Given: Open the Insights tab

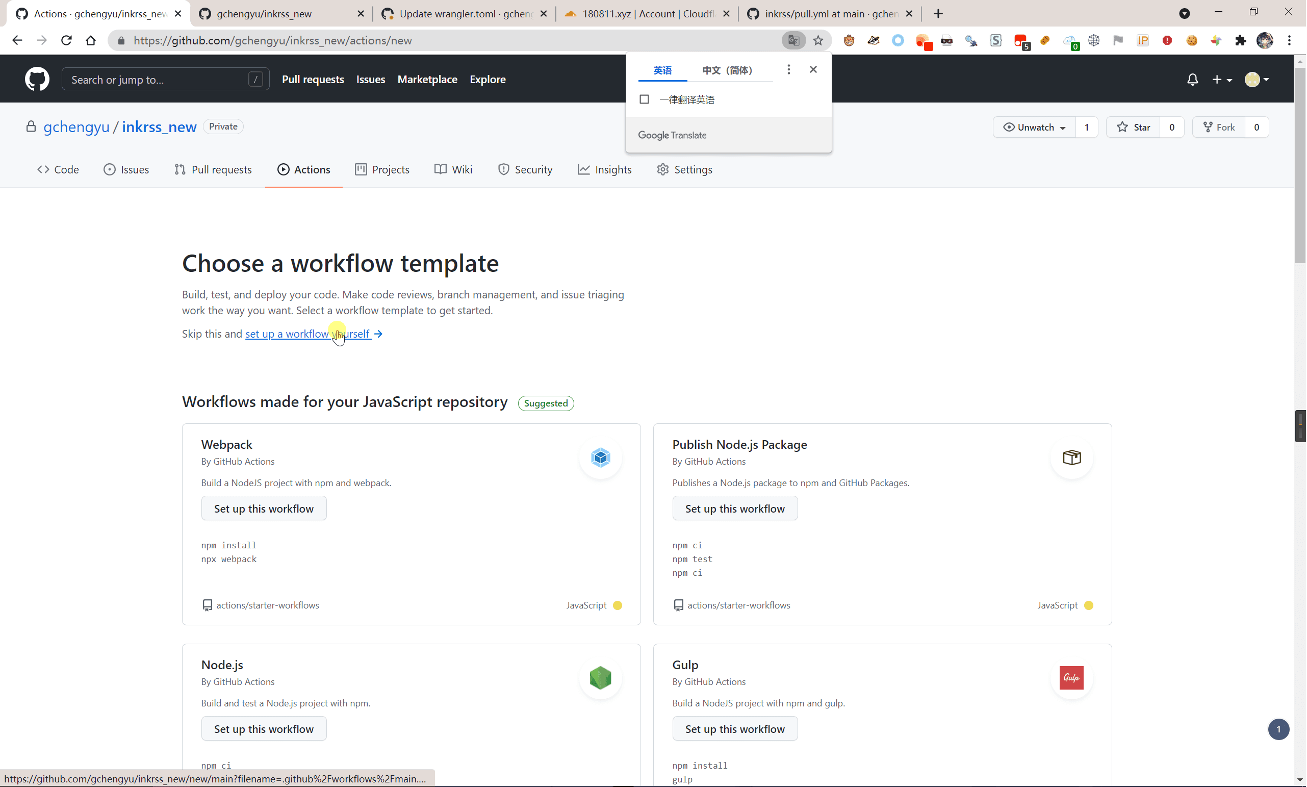Looking at the screenshot, I should (x=604, y=170).
